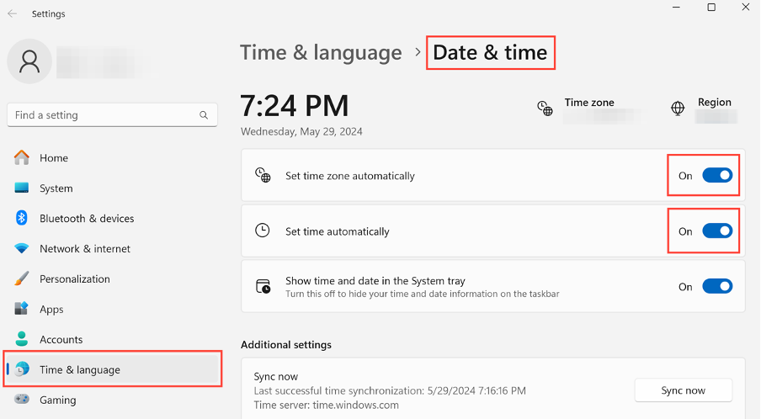Viewport: 761px width, 419px height.
Task: Turn off Set time zone automatically
Action: pyautogui.click(x=717, y=175)
